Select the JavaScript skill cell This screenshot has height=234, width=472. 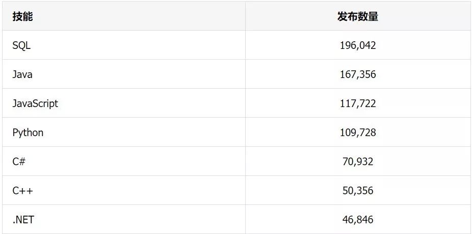(x=124, y=103)
